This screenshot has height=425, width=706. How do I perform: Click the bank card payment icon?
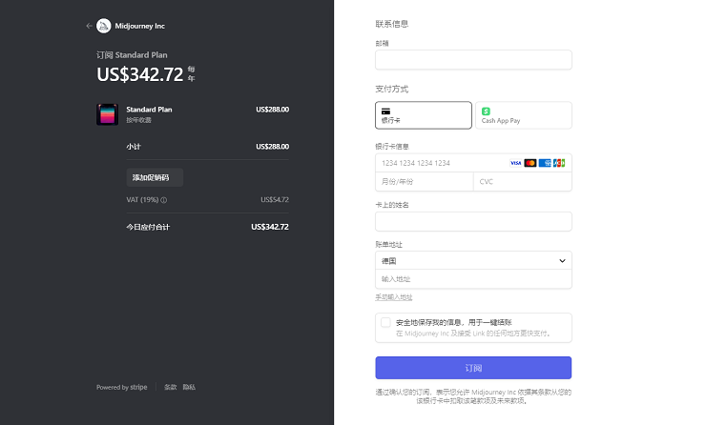tap(385, 111)
